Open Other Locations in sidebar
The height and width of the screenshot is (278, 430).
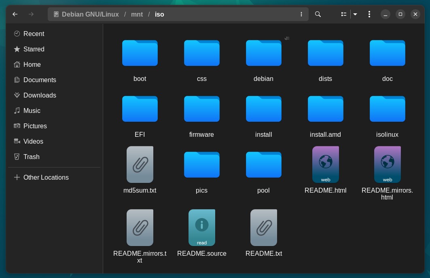[54, 177]
